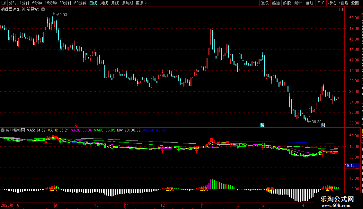Select the 60分钟 period

tap(80, 3)
